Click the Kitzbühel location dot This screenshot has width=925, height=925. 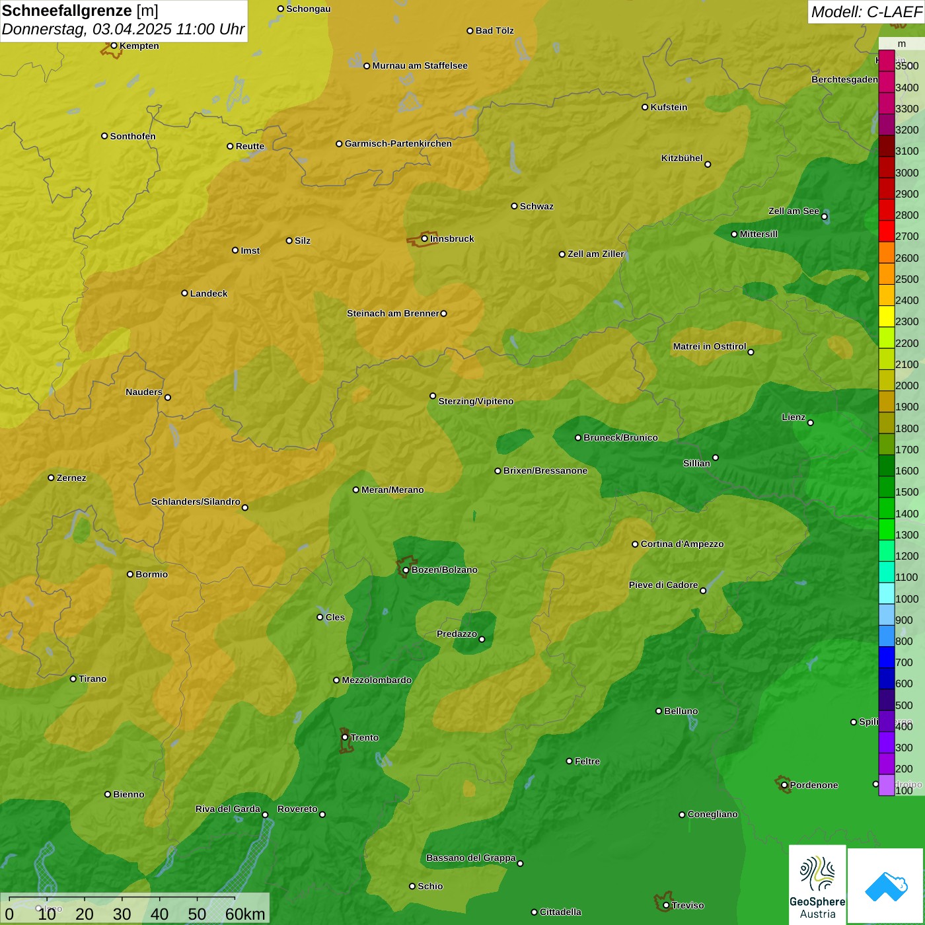pyautogui.click(x=708, y=165)
